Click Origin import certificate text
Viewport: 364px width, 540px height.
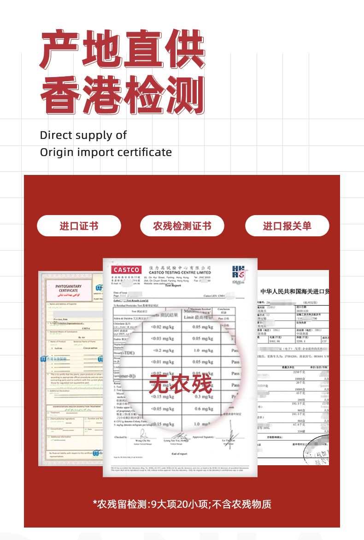pyautogui.click(x=106, y=152)
